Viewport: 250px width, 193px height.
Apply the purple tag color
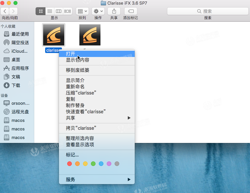tap(109, 164)
